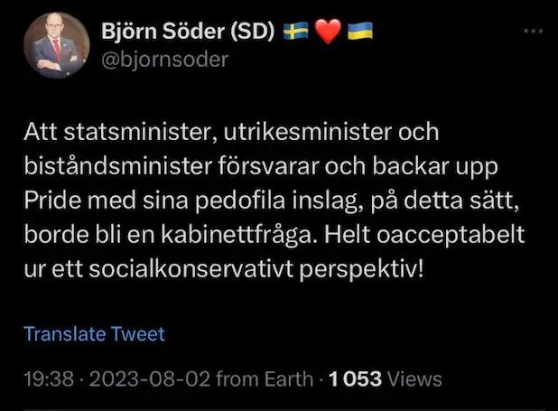The height and width of the screenshot is (411, 558).
Task: Click the Swedish flag emoji
Action: pos(296,33)
